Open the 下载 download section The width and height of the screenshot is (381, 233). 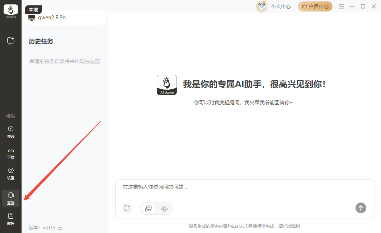coord(11,152)
